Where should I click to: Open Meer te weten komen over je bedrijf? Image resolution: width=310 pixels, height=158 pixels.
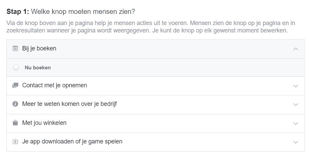[x=156, y=105]
